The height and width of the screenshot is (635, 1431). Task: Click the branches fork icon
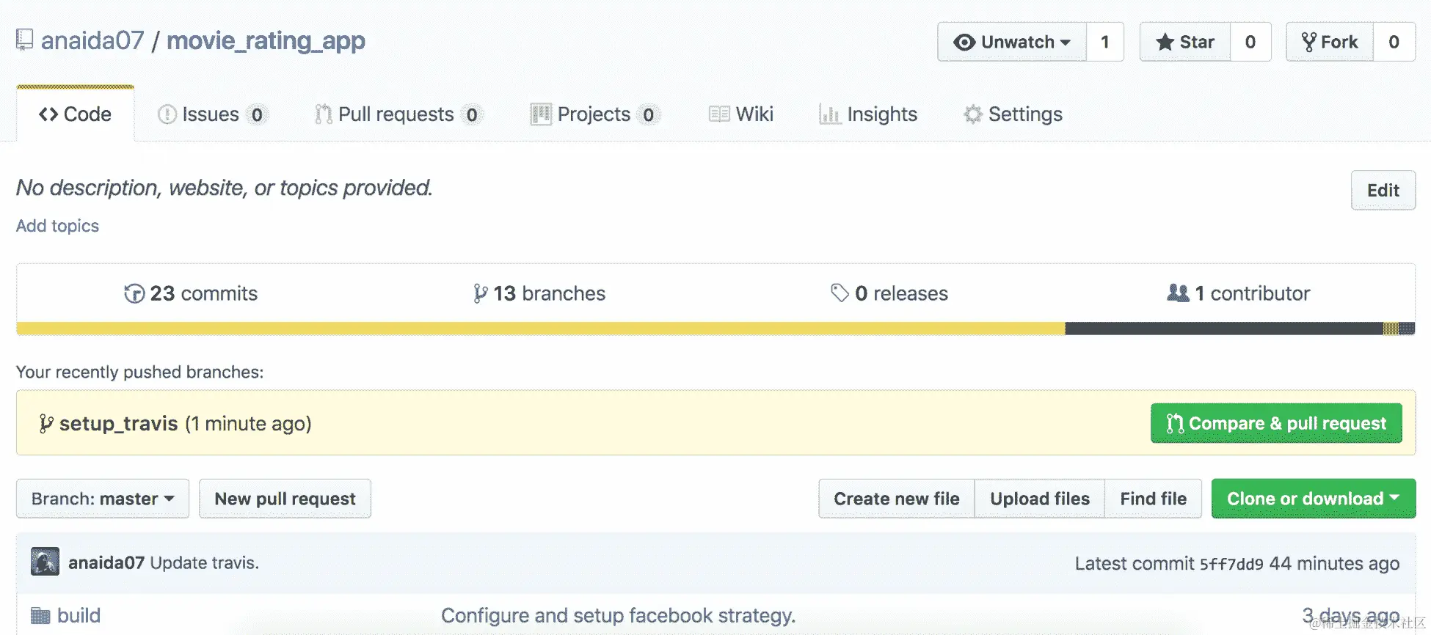click(x=480, y=293)
